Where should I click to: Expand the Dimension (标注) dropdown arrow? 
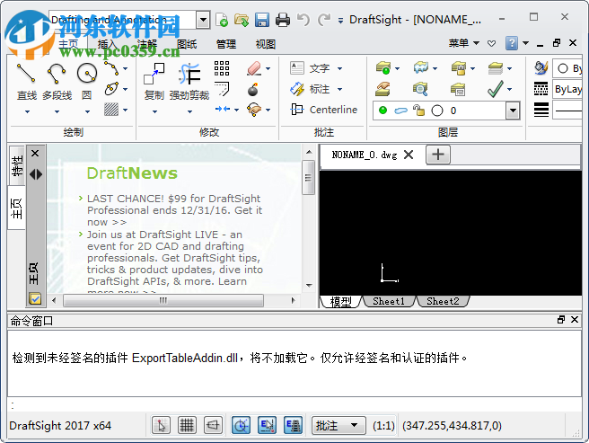339,89
